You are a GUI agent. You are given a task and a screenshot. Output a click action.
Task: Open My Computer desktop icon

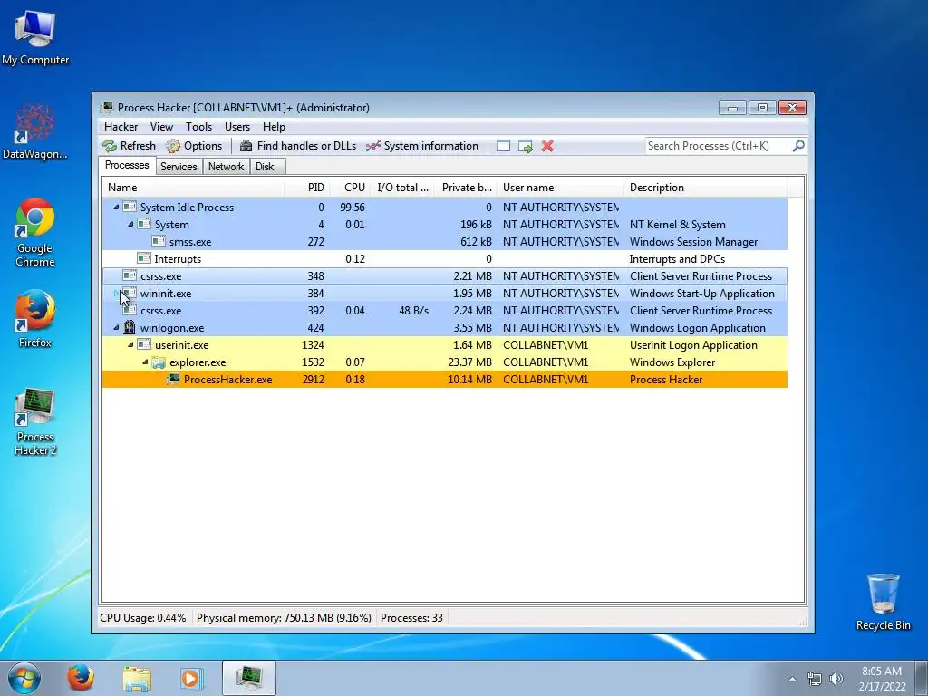click(x=35, y=37)
